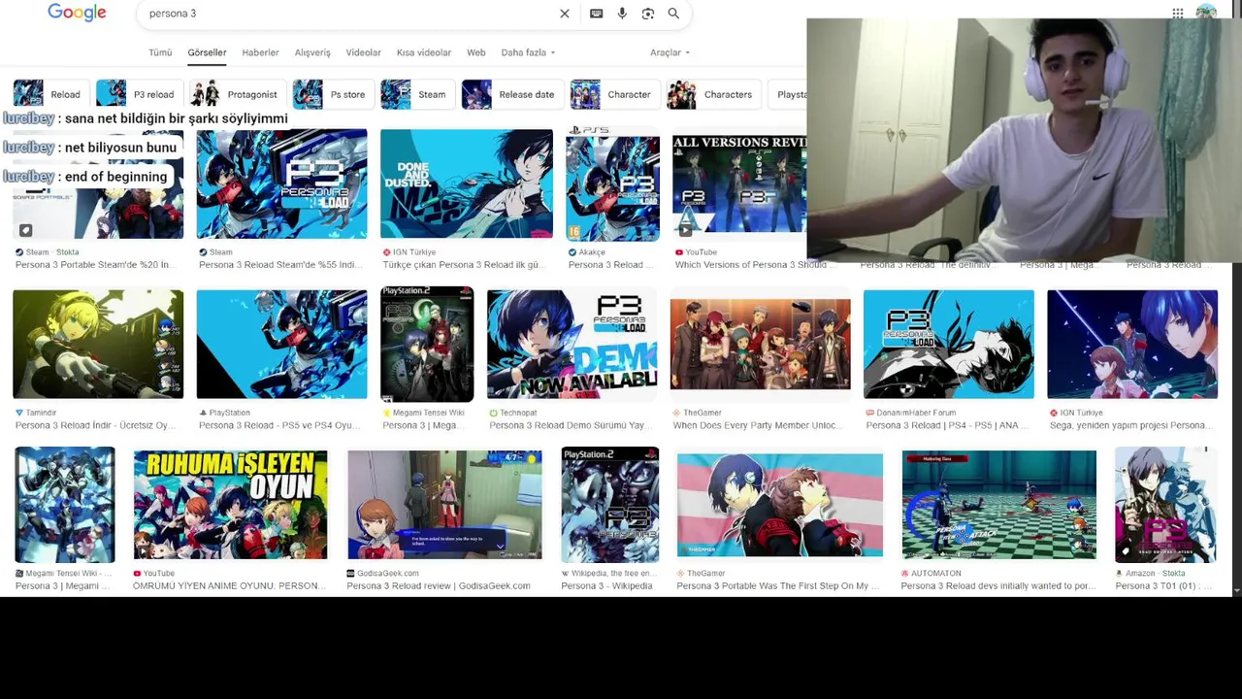1242x699 pixels.
Task: Select the Görseller tab
Action: 207,52
